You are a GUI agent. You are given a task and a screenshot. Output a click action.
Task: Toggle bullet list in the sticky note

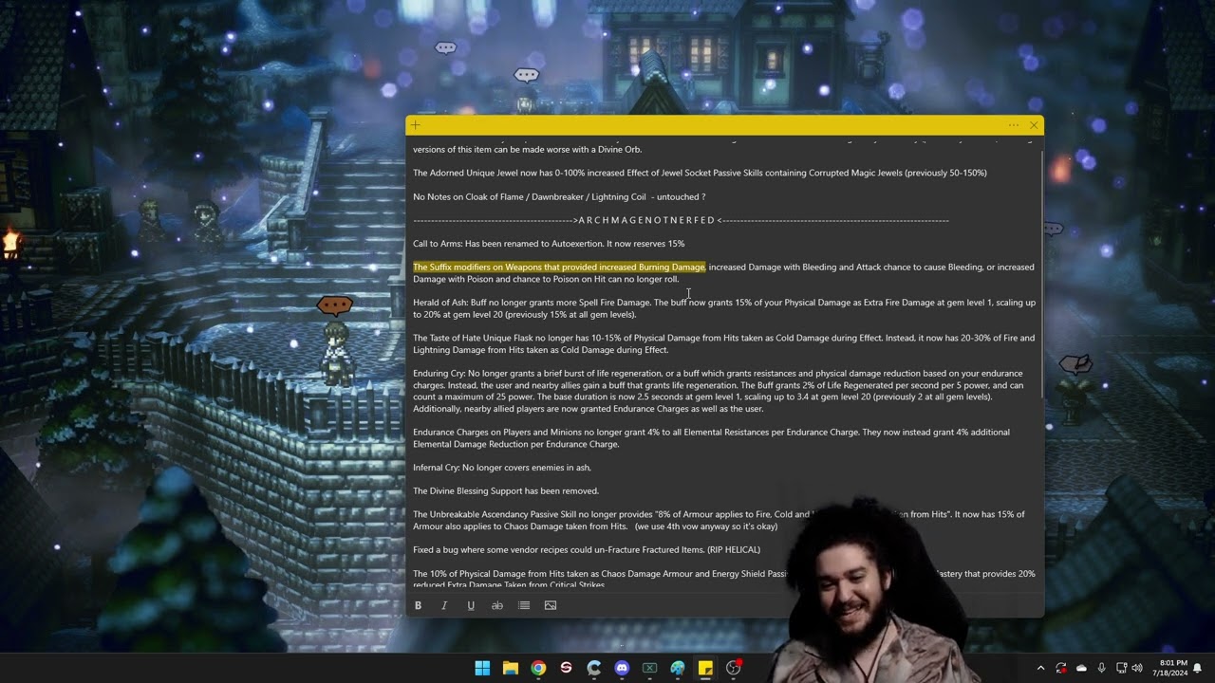click(524, 605)
